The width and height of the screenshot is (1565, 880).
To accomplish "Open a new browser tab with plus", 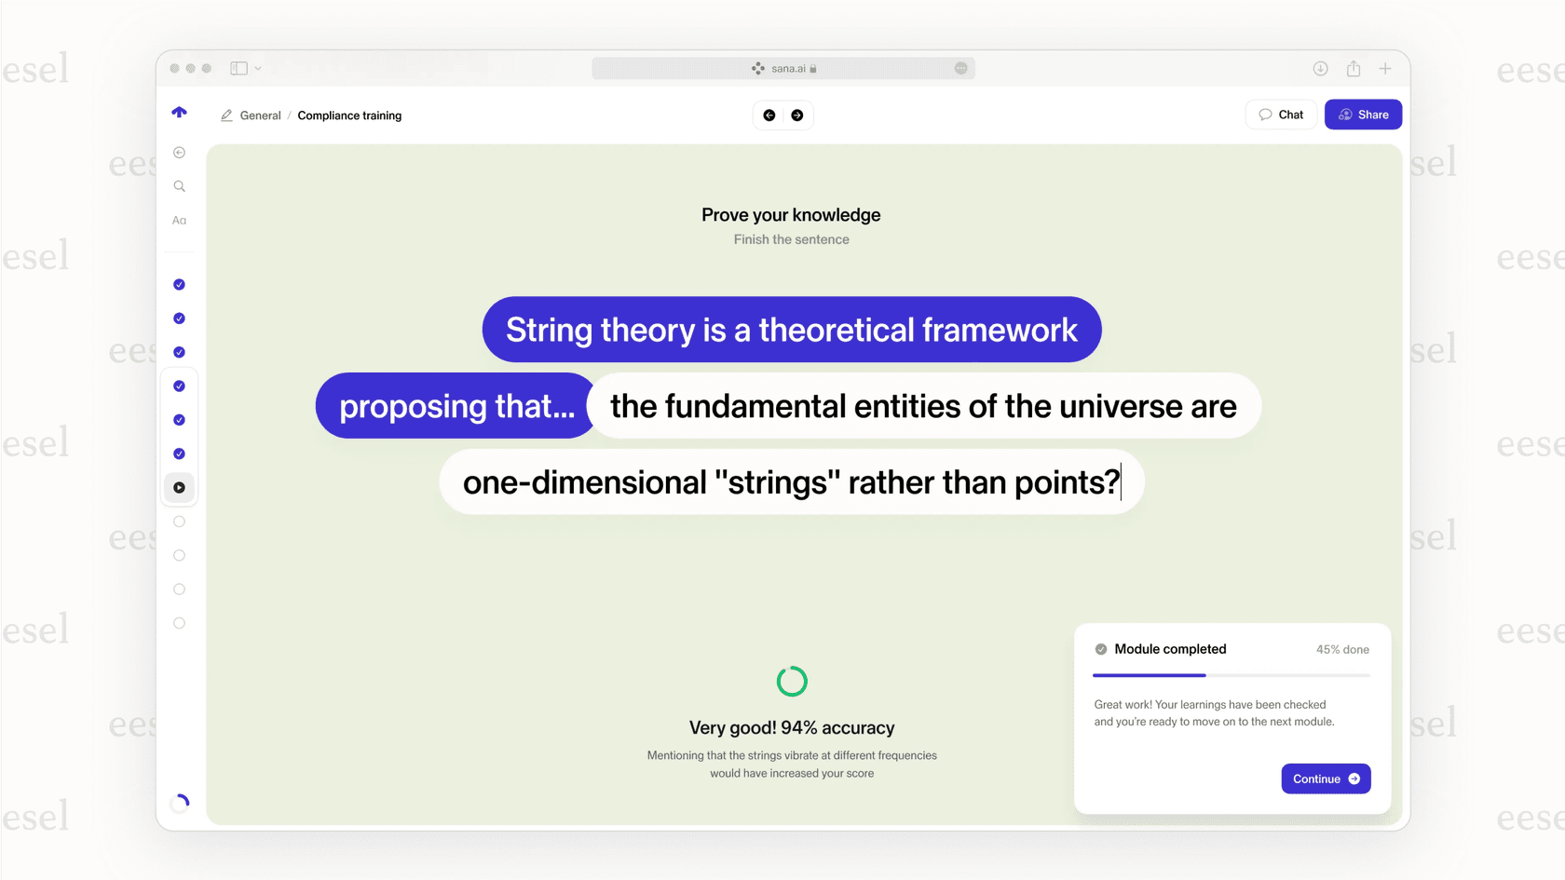I will coord(1385,69).
